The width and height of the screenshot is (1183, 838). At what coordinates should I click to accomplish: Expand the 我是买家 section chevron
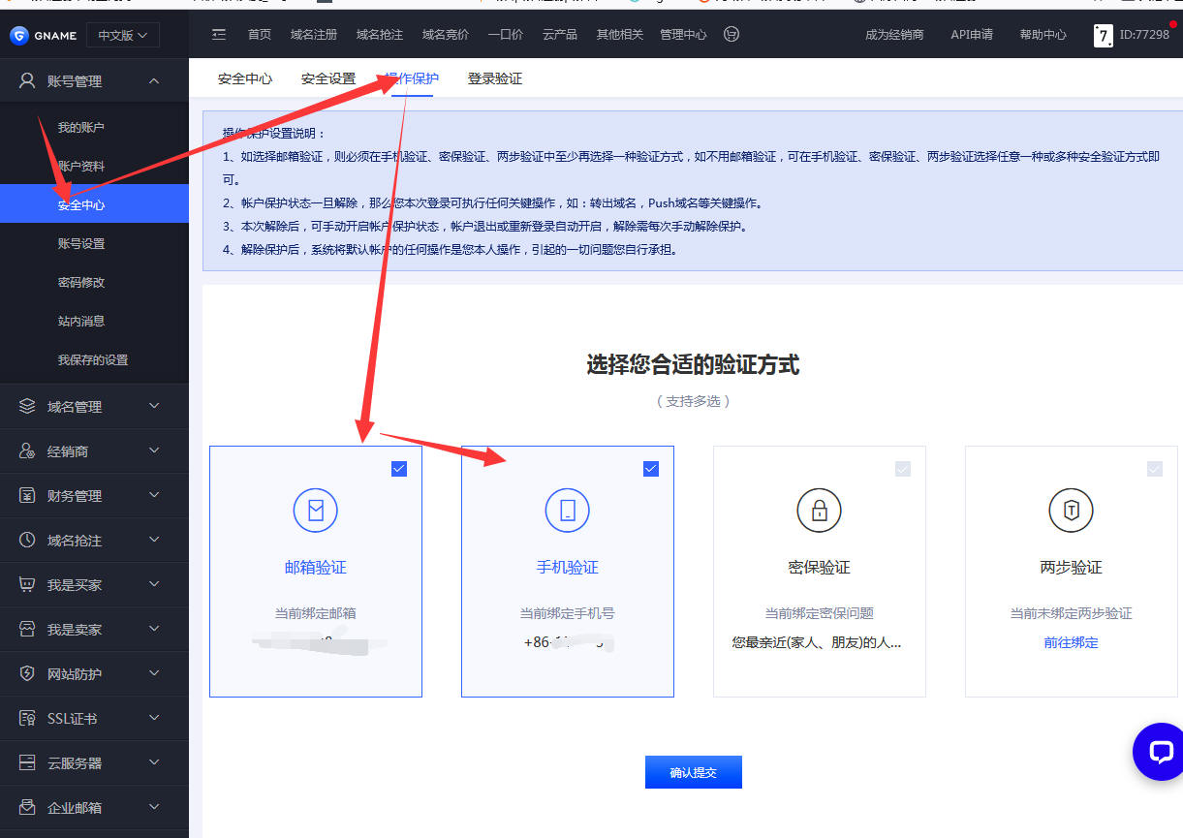click(x=154, y=585)
